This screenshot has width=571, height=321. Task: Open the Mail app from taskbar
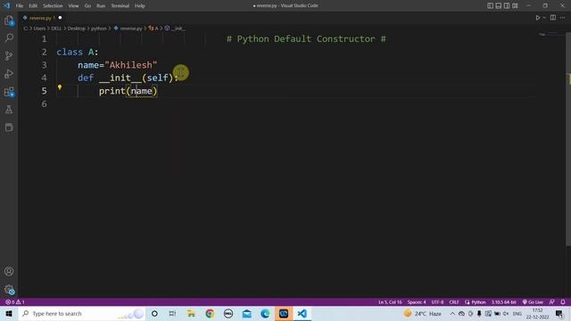click(x=247, y=313)
